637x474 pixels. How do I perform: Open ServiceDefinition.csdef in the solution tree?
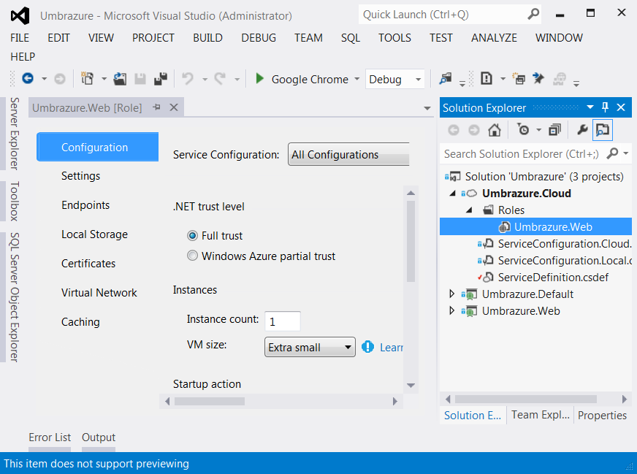coord(552,278)
